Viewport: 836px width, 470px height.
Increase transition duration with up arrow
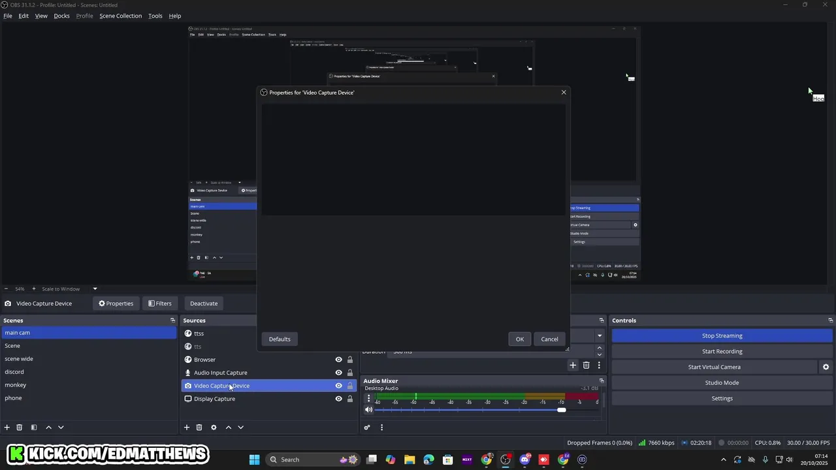[x=599, y=348]
